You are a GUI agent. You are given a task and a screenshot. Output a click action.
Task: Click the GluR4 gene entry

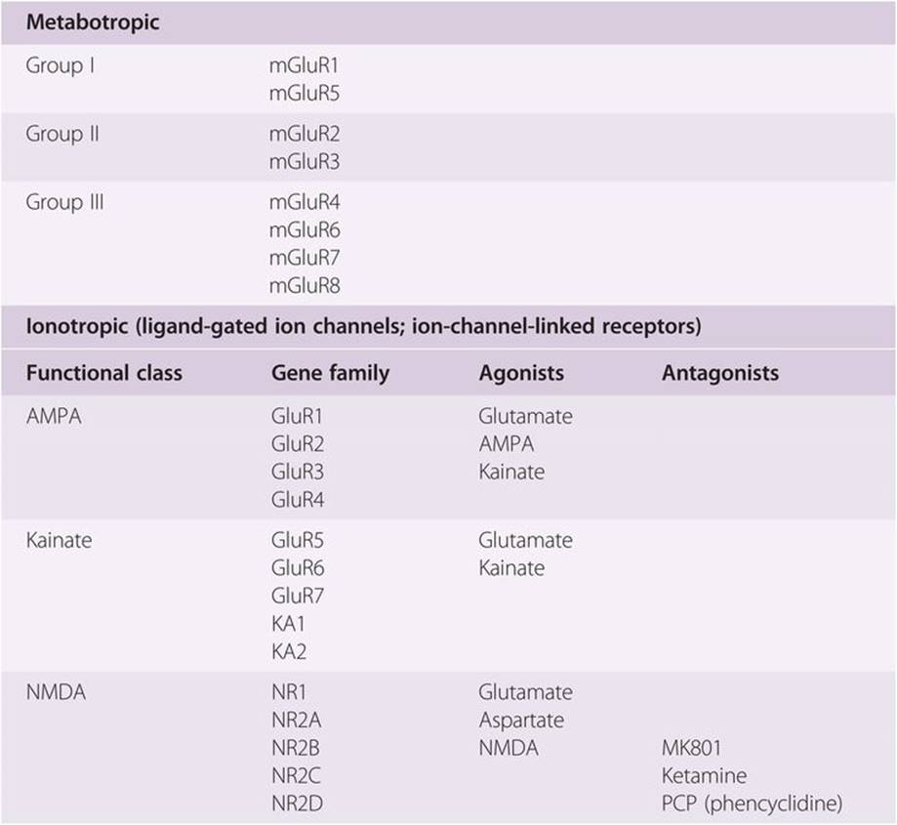[298, 500]
